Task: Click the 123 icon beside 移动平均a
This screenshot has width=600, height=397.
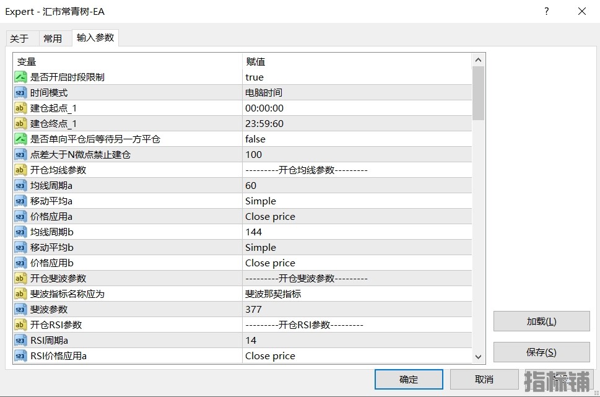Action: click(x=20, y=201)
